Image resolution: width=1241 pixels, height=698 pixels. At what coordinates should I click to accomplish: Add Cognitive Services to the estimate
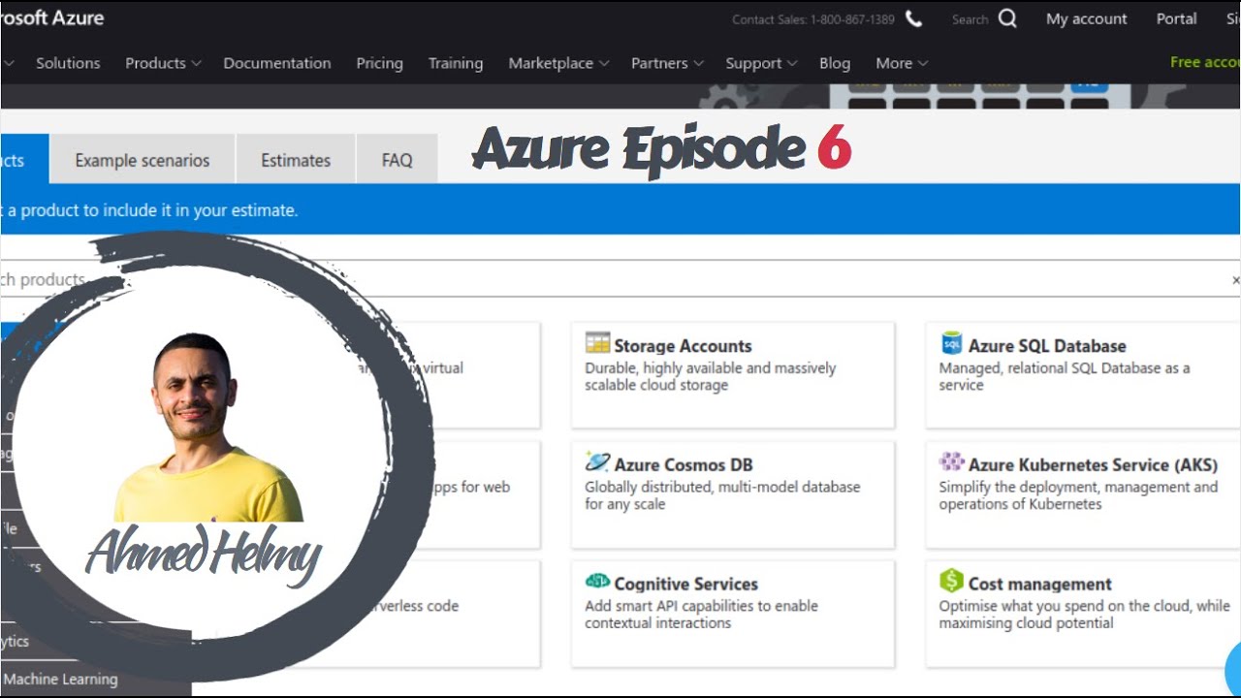tap(733, 614)
